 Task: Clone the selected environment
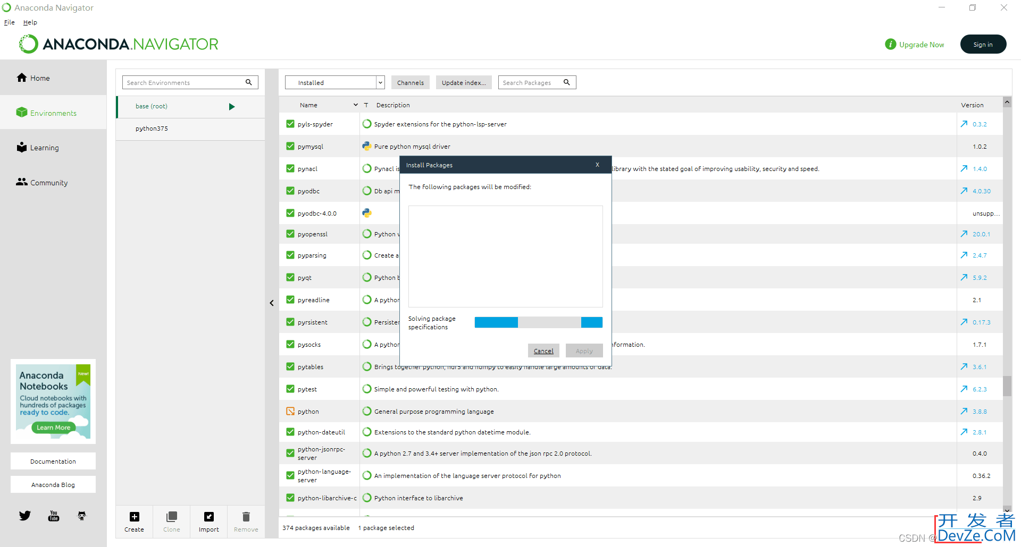[x=172, y=522]
